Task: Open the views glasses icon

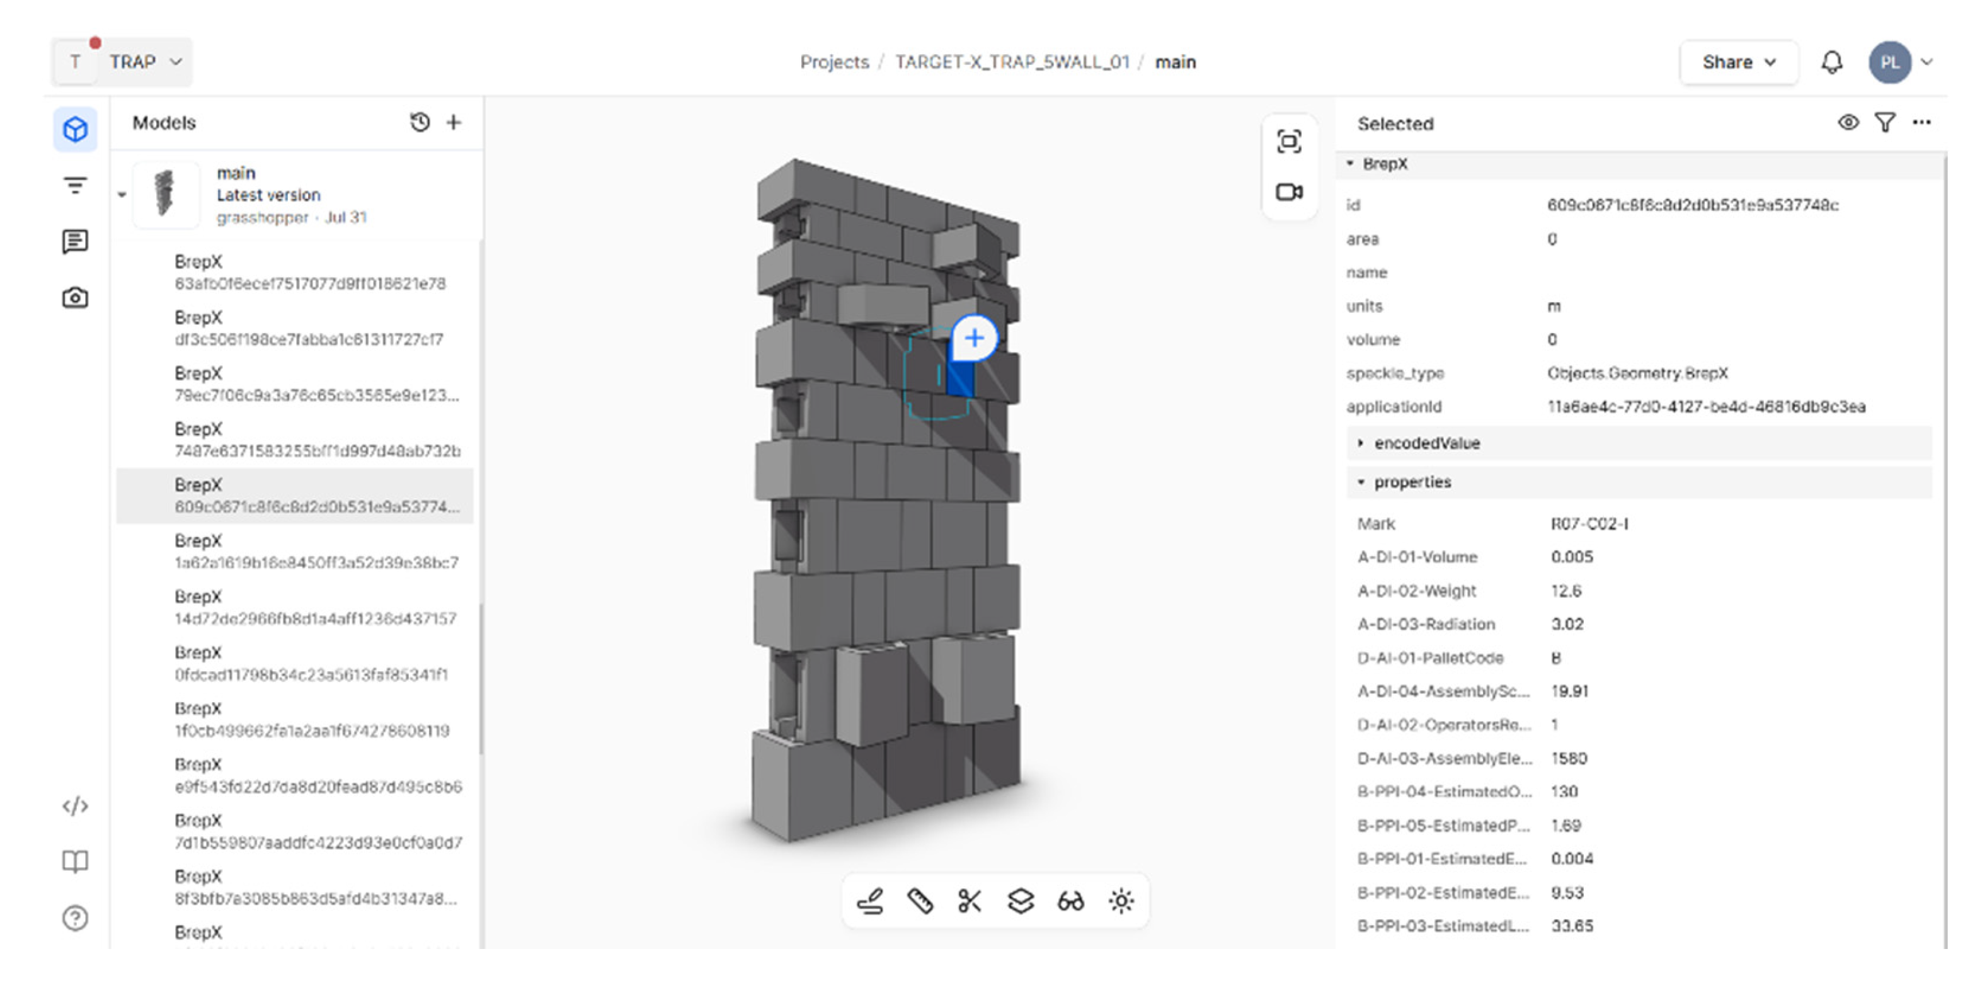Action: (1070, 901)
